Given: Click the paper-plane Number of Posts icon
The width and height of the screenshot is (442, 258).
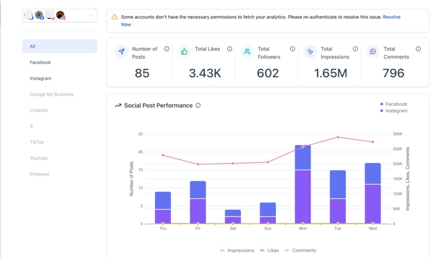Looking at the screenshot, I should 121,51.
